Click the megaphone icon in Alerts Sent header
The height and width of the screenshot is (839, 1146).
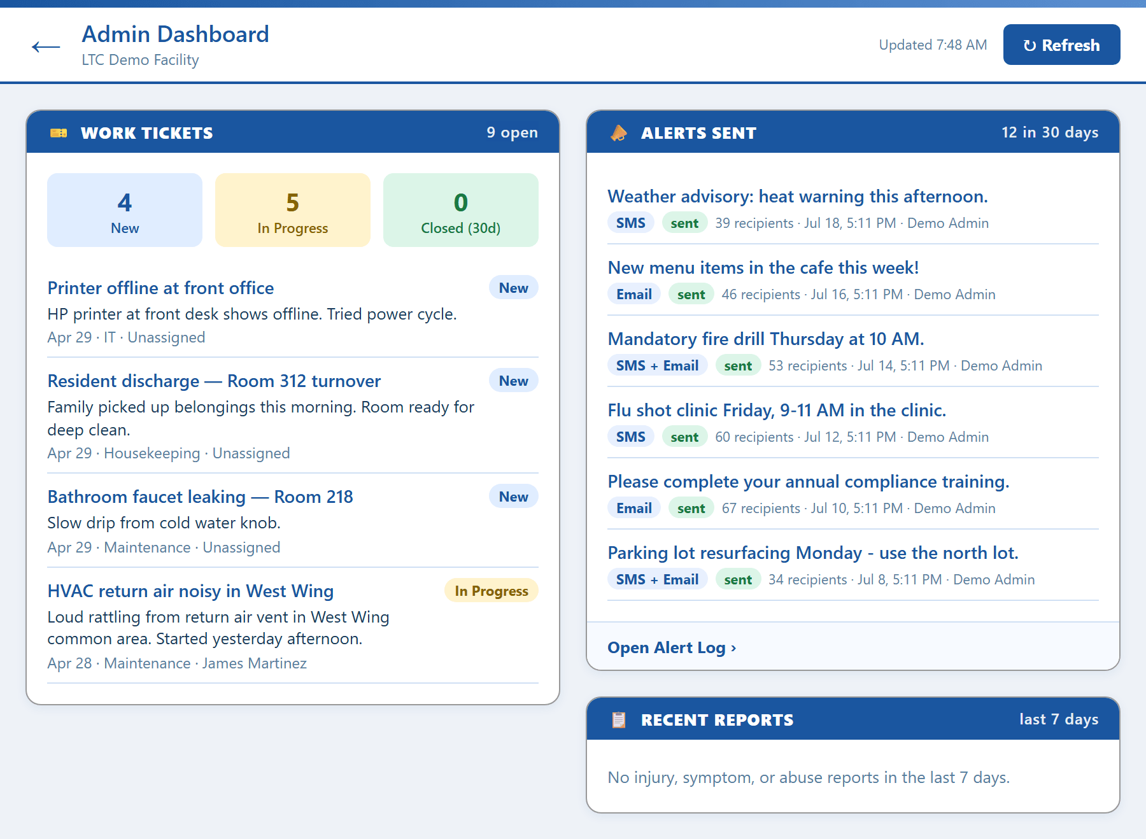coord(619,133)
